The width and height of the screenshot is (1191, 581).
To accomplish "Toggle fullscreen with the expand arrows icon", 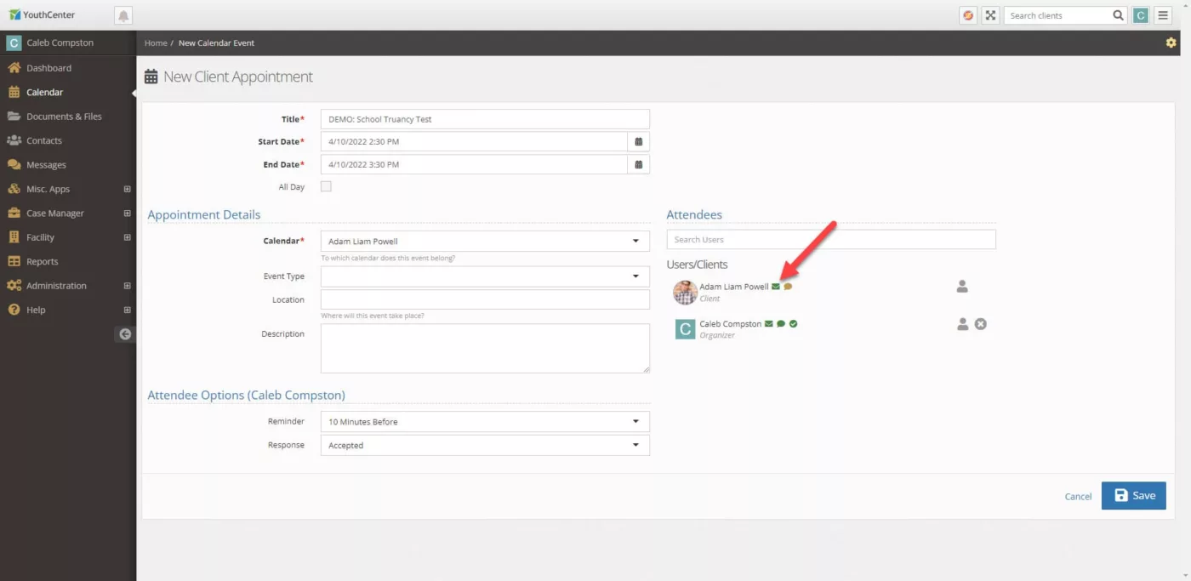I will coord(990,15).
